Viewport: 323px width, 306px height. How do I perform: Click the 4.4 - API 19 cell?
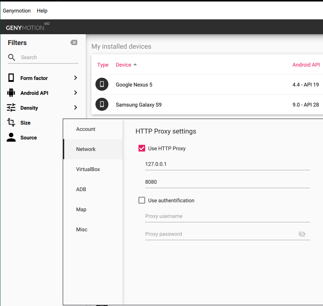click(x=306, y=85)
